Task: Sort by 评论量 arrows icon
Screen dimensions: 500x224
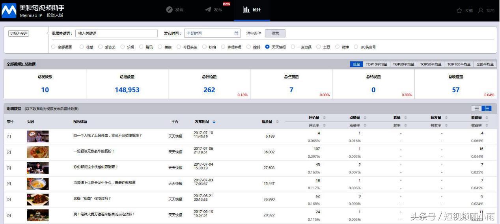Action: 324,118
